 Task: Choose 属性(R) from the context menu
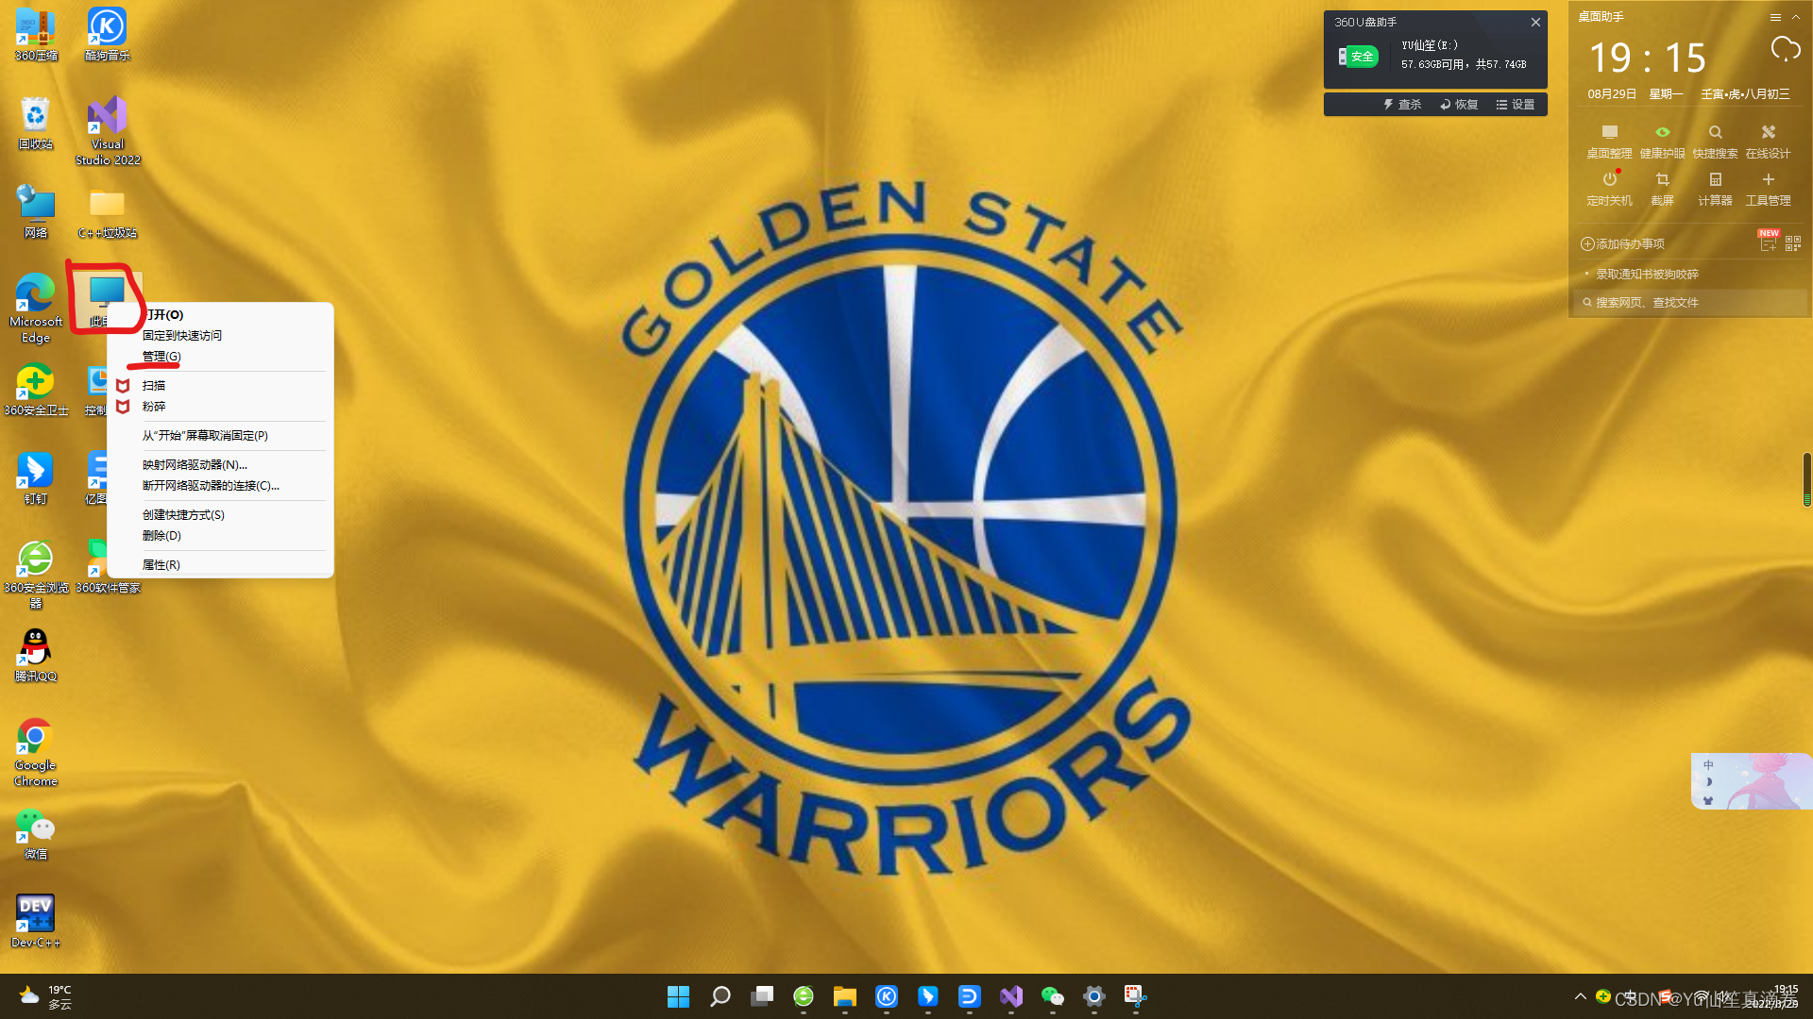click(161, 564)
